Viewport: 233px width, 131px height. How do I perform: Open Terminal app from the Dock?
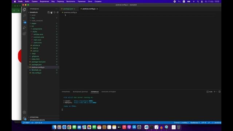[x=151, y=127]
